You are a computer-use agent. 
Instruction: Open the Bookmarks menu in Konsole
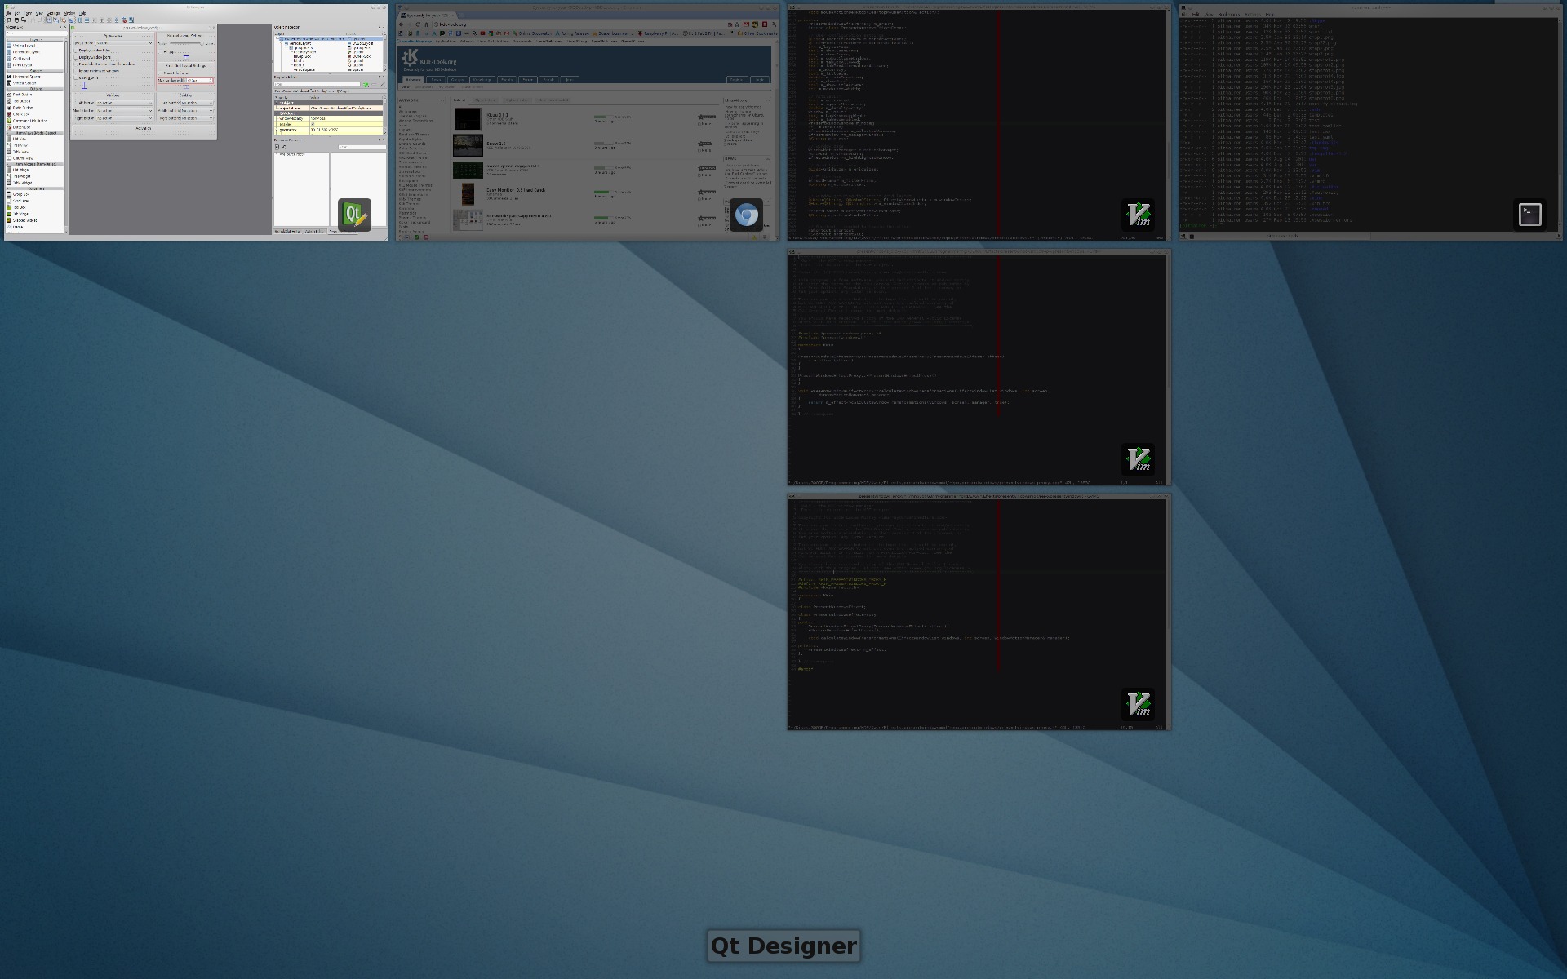(x=1229, y=14)
